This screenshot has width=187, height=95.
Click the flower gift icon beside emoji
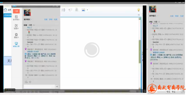tap(30, 82)
